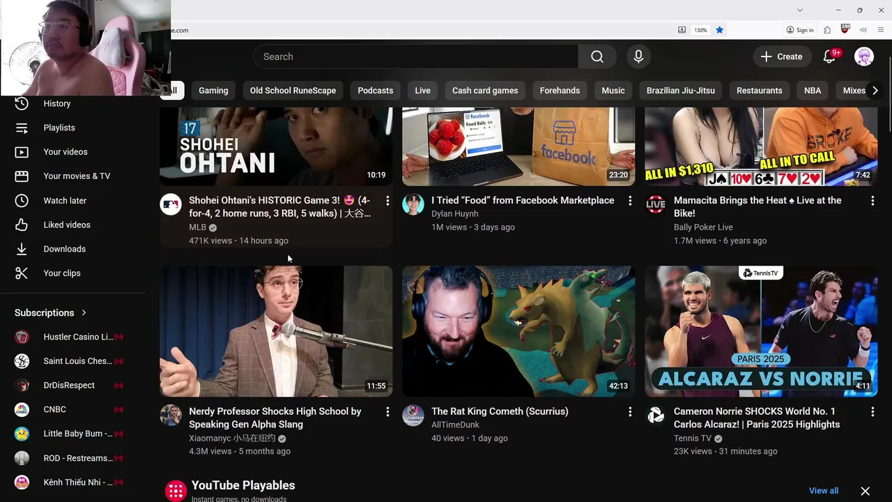892x502 pixels.
Task: Select the Cash card games chip
Action: [x=485, y=91]
